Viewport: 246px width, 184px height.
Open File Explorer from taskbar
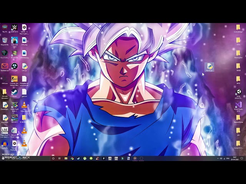click(66, 158)
